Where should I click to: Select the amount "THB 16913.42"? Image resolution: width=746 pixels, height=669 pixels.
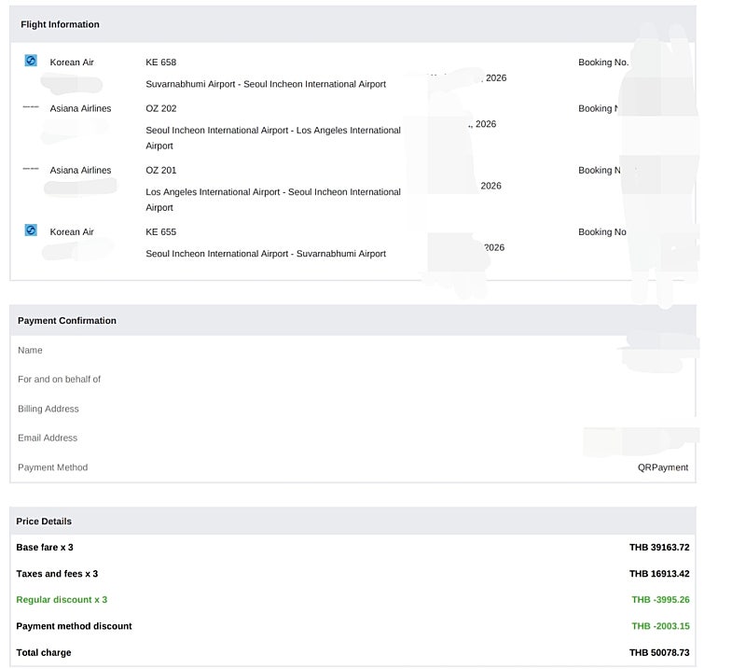point(659,573)
